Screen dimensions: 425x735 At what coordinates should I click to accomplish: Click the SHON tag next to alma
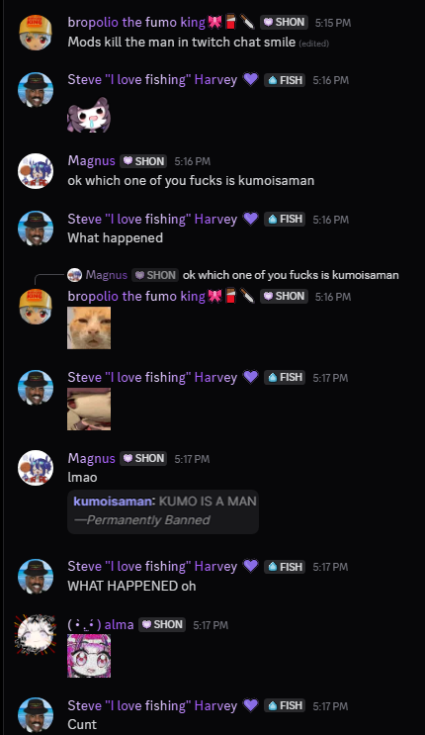click(x=162, y=624)
